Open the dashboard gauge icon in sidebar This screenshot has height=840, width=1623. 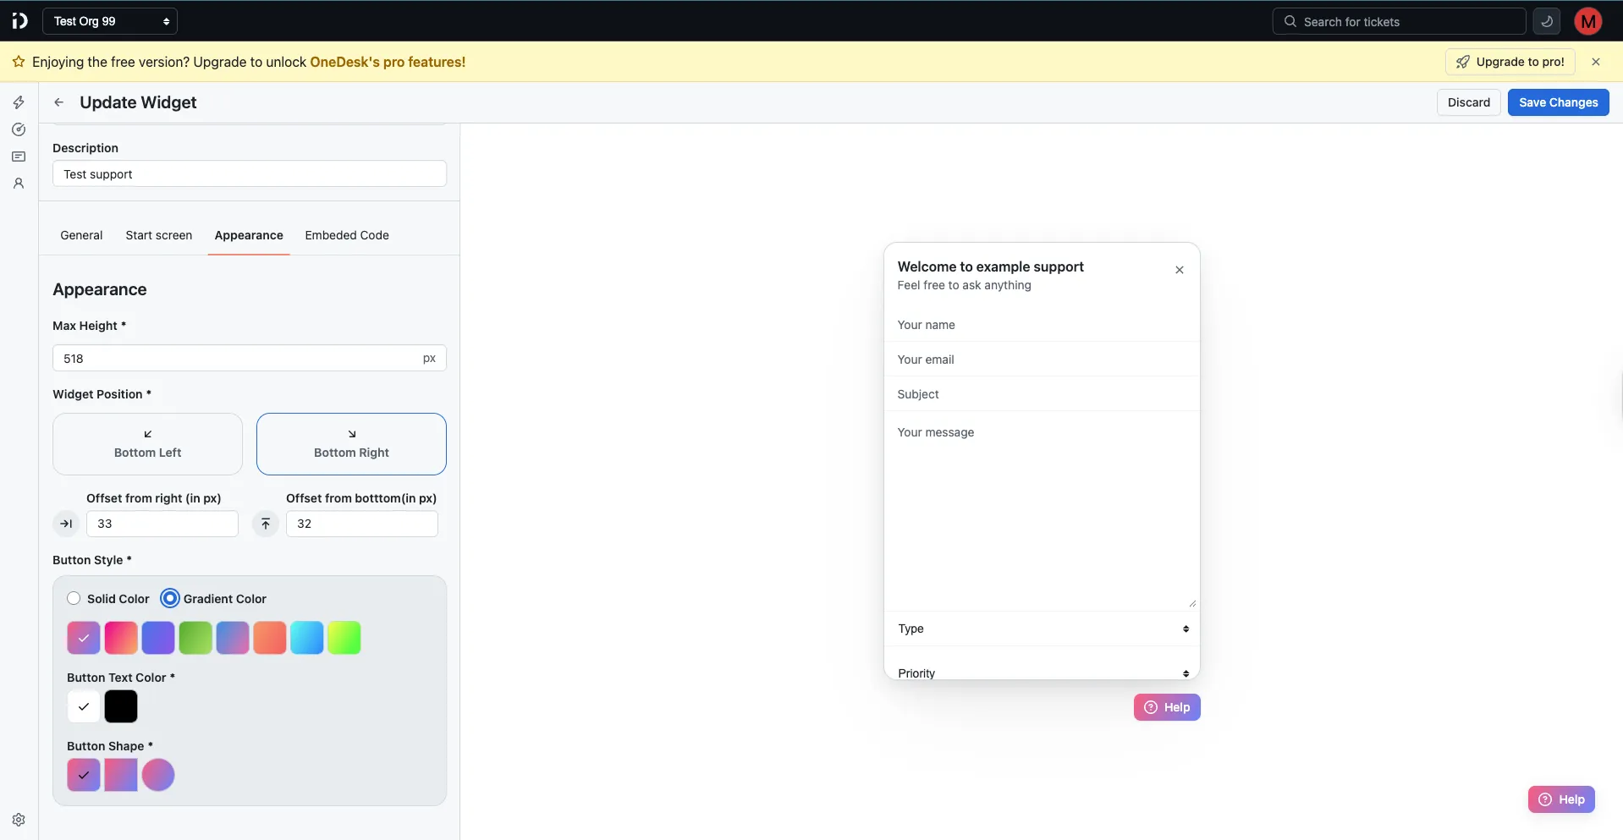(18, 129)
